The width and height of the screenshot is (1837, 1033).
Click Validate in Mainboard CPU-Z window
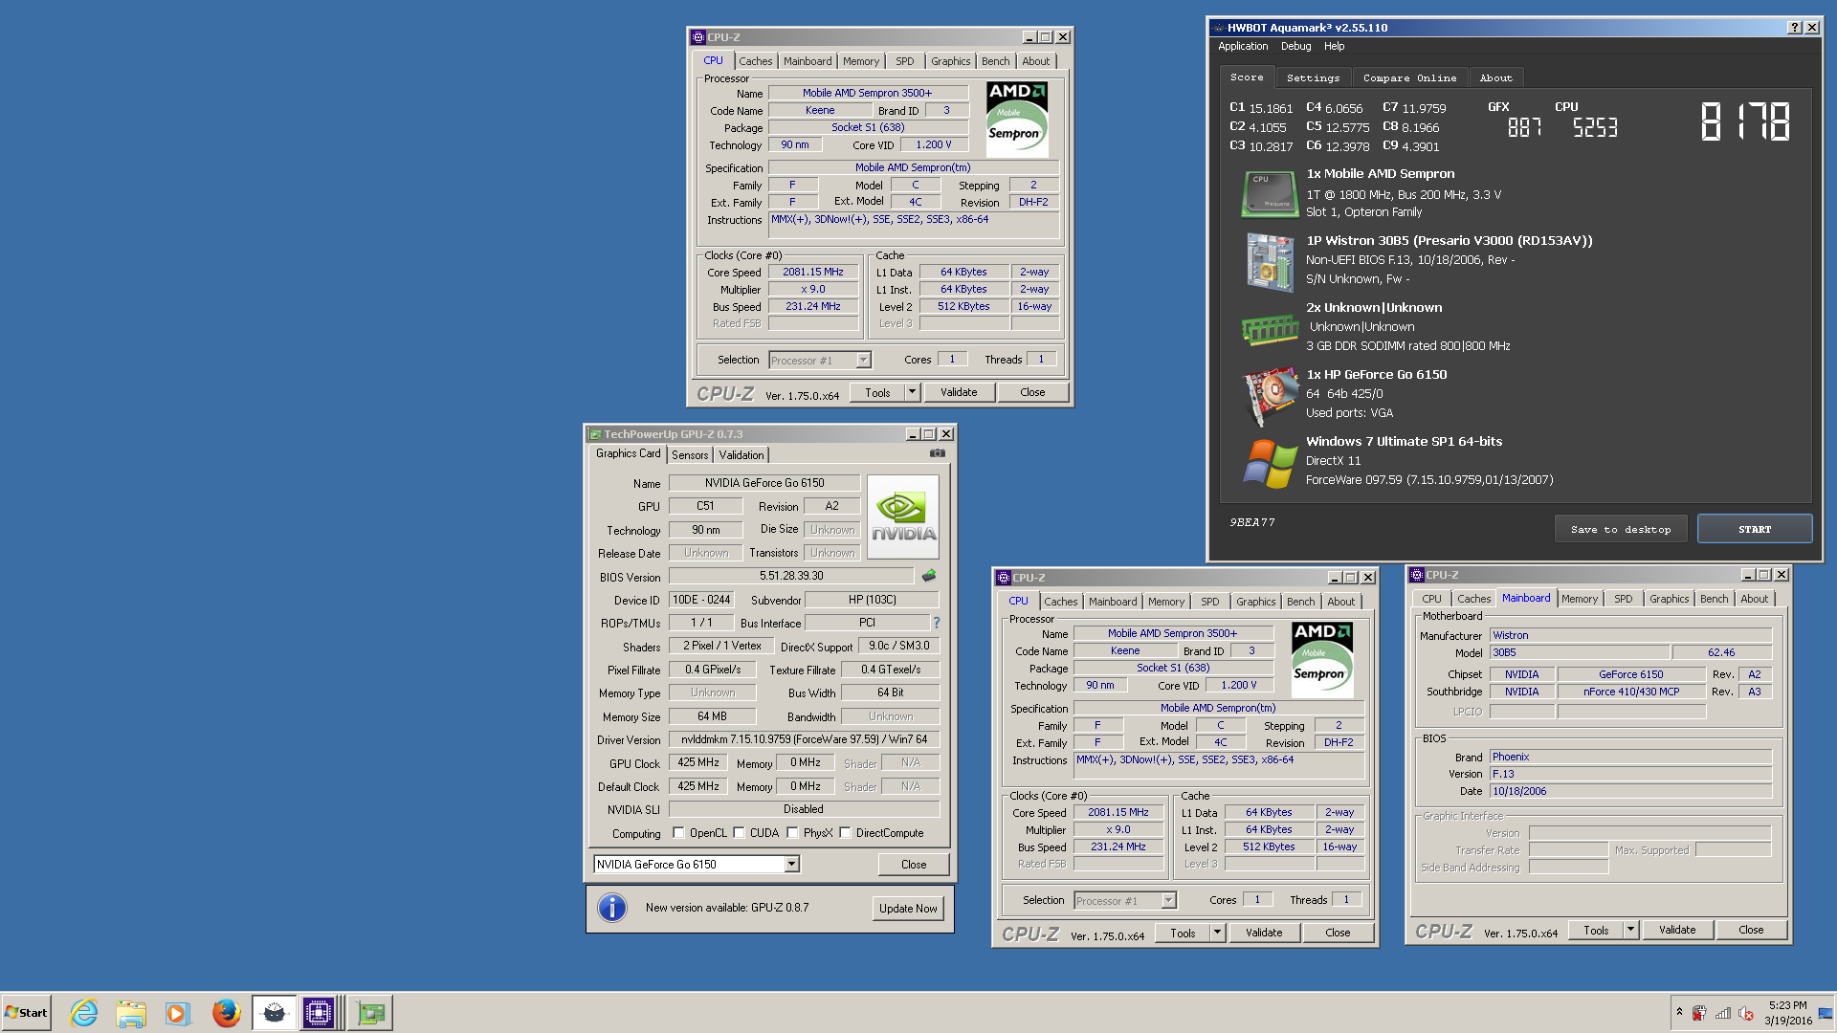click(1677, 930)
